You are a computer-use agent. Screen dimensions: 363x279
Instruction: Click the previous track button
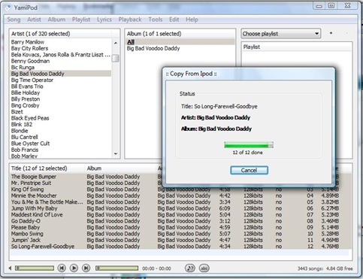pyautogui.click(x=62, y=268)
